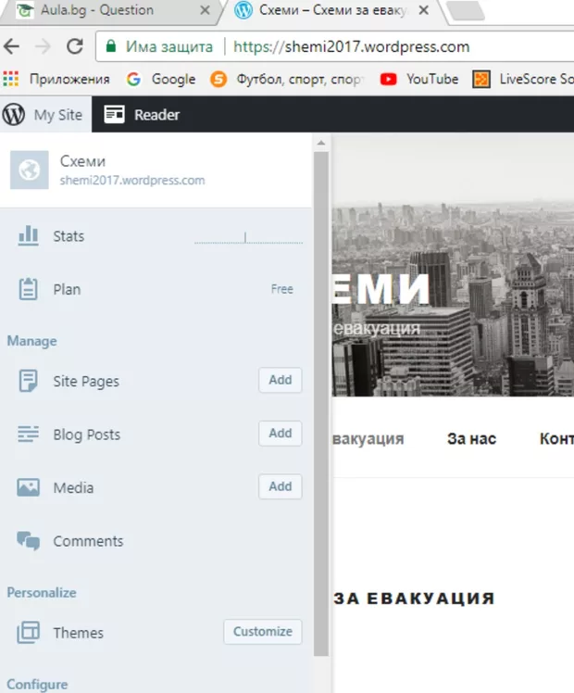Screen dimensions: 574x693
Task: Click the Схеми site globe icon
Action: (x=29, y=170)
